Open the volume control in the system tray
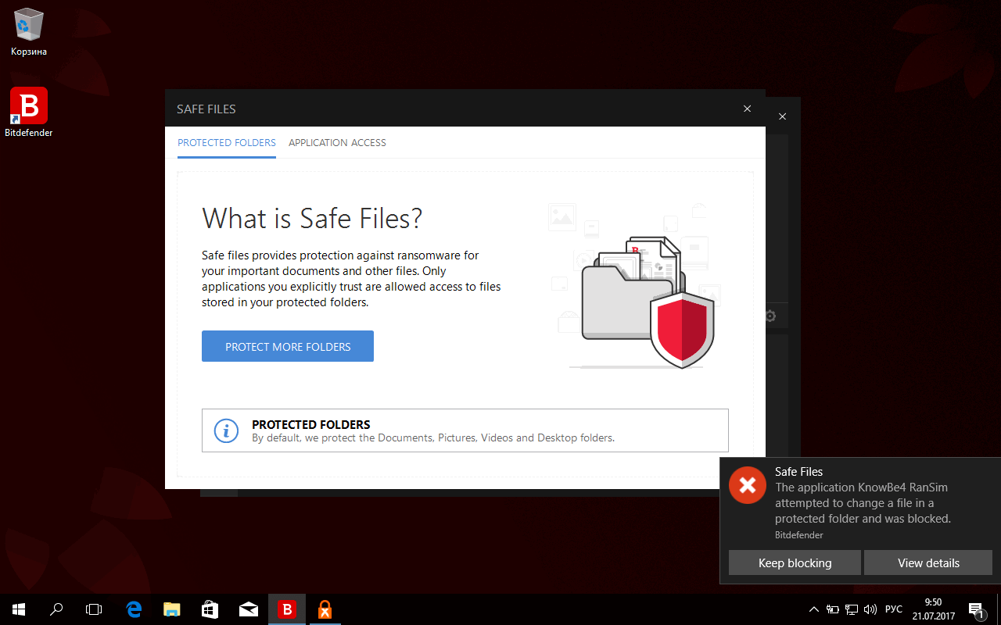The height and width of the screenshot is (625, 1001). coord(870,609)
